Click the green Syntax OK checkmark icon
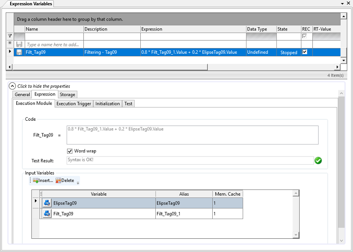 click(318, 160)
